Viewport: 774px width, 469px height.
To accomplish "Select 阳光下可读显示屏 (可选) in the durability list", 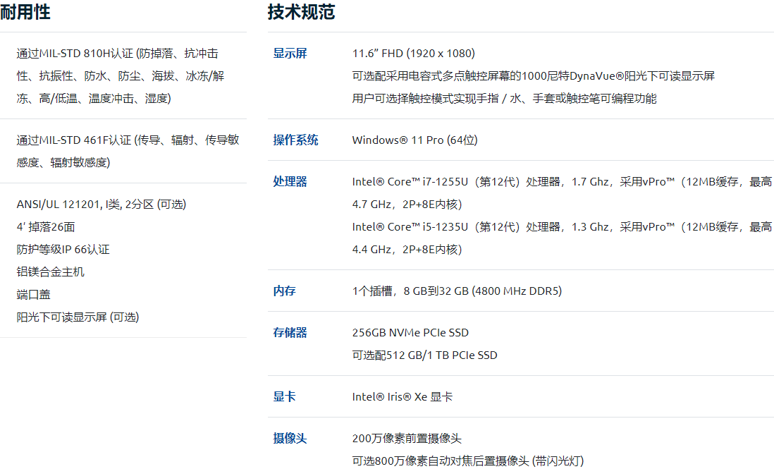I will 78,317.
